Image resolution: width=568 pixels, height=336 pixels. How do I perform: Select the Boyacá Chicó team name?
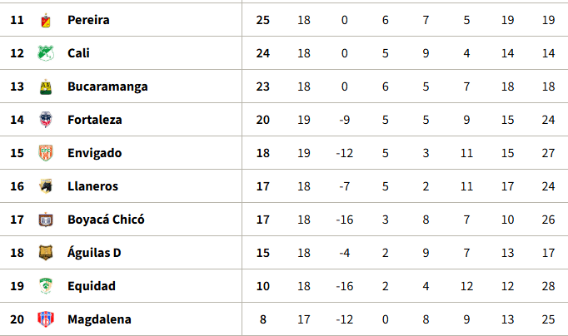(106, 220)
